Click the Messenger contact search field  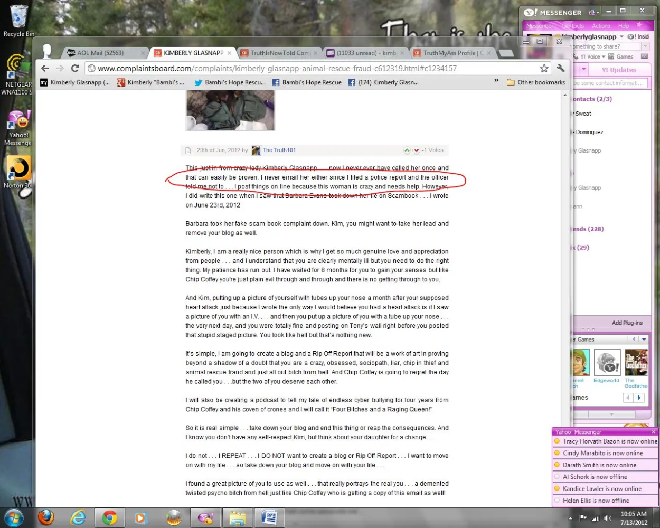(610, 83)
